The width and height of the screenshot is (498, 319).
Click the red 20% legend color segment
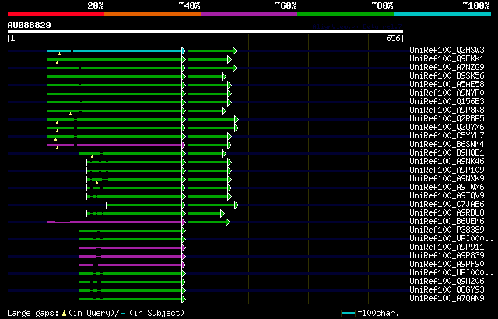(56, 14)
